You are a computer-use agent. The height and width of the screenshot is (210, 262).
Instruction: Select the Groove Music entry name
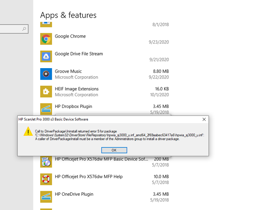(x=68, y=71)
